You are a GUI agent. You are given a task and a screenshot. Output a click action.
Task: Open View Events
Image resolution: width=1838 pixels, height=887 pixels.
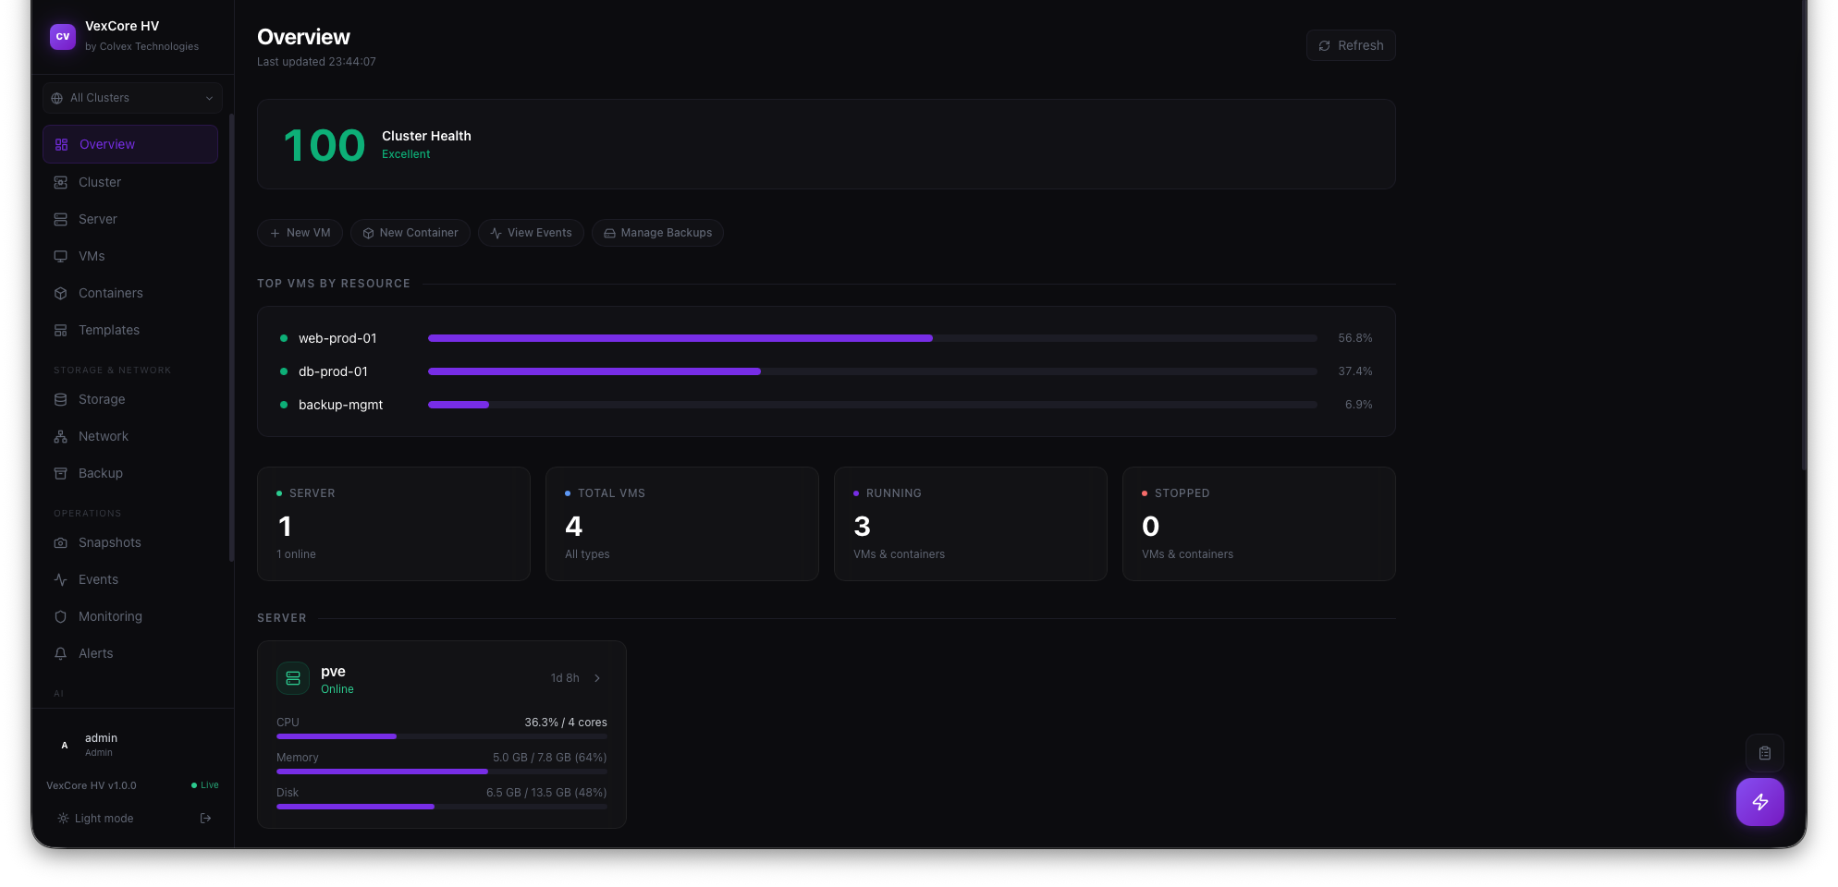(x=531, y=233)
